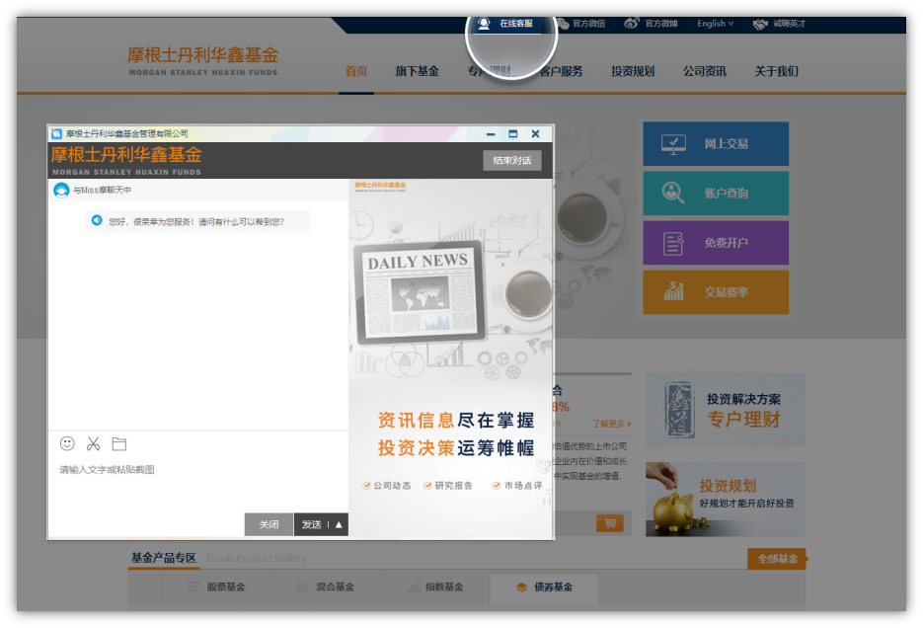This screenshot has width=923, height=628.
Task: Open the piggy bank 投资规划 banner
Action: coord(726,499)
